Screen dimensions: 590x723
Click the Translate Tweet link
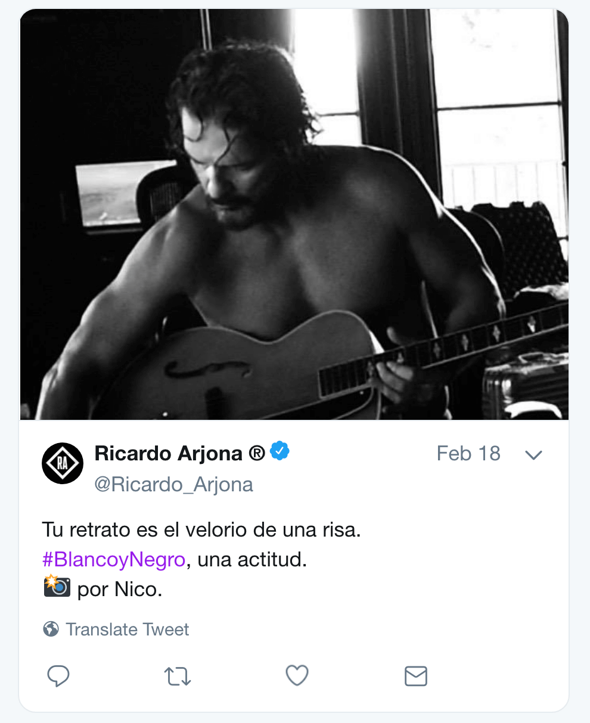tap(127, 629)
